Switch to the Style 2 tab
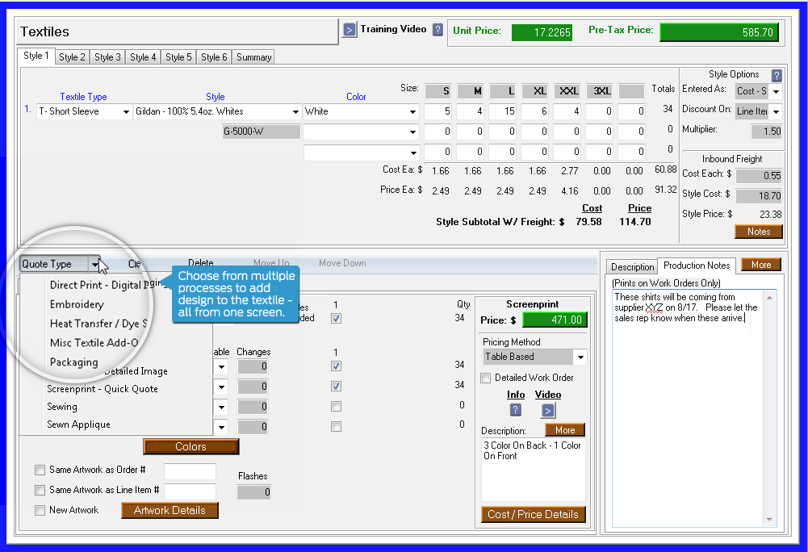 pyautogui.click(x=73, y=57)
